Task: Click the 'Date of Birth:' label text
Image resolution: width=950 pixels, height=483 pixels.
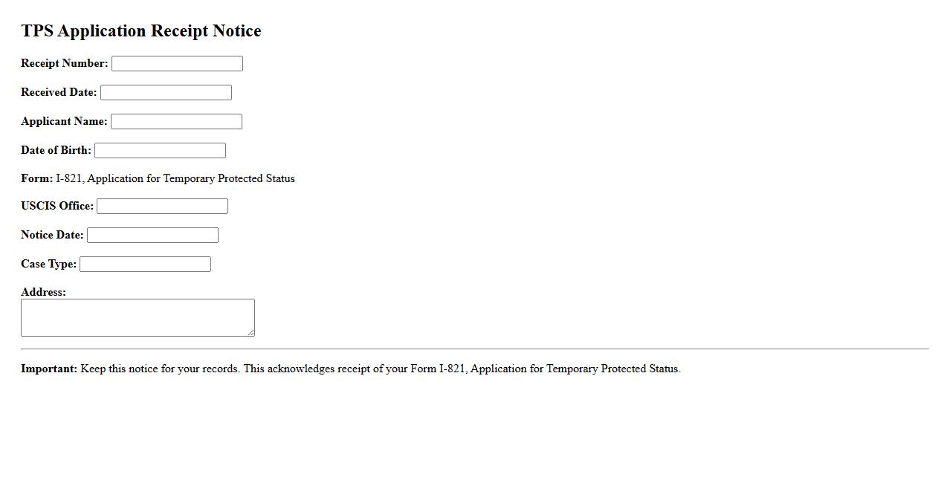Action: click(56, 150)
